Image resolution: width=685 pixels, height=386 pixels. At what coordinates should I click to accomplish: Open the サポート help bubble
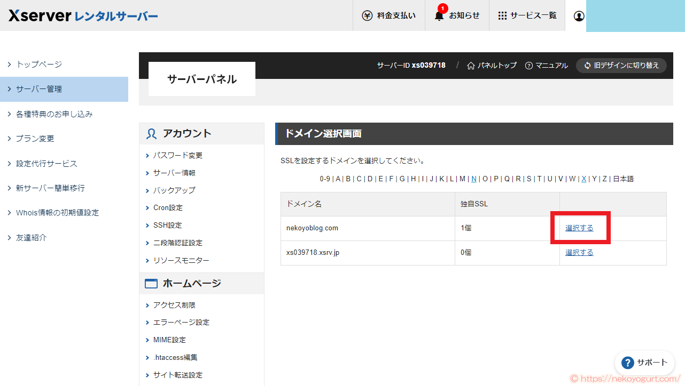[644, 362]
